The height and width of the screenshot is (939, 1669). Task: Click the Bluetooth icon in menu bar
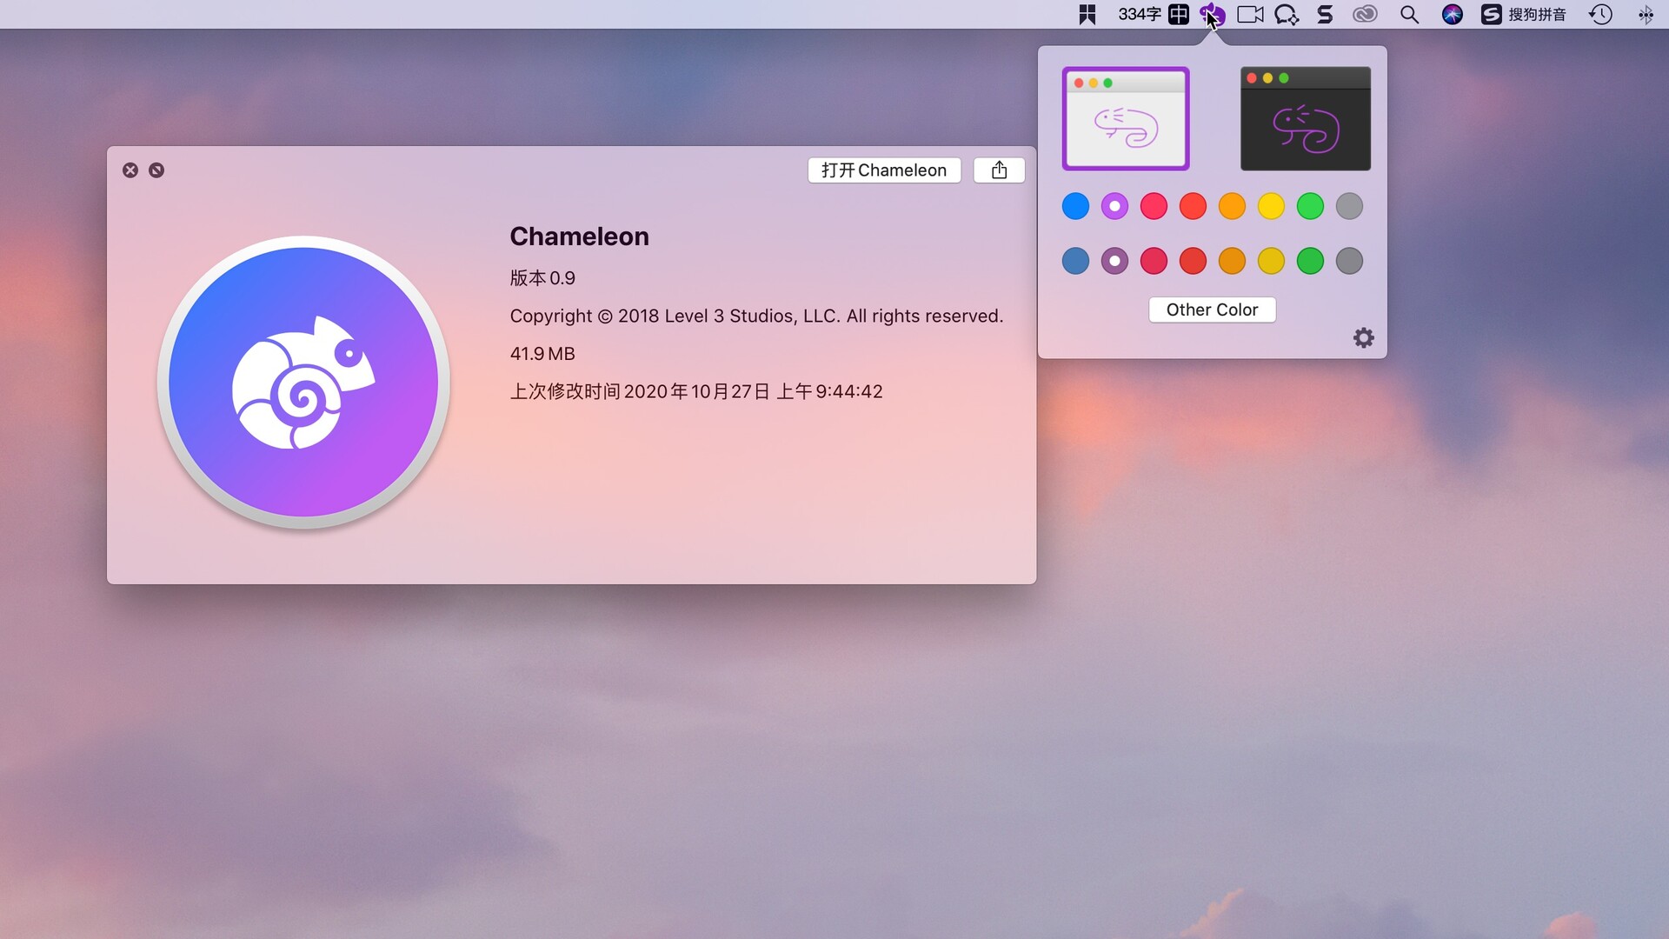(1646, 15)
